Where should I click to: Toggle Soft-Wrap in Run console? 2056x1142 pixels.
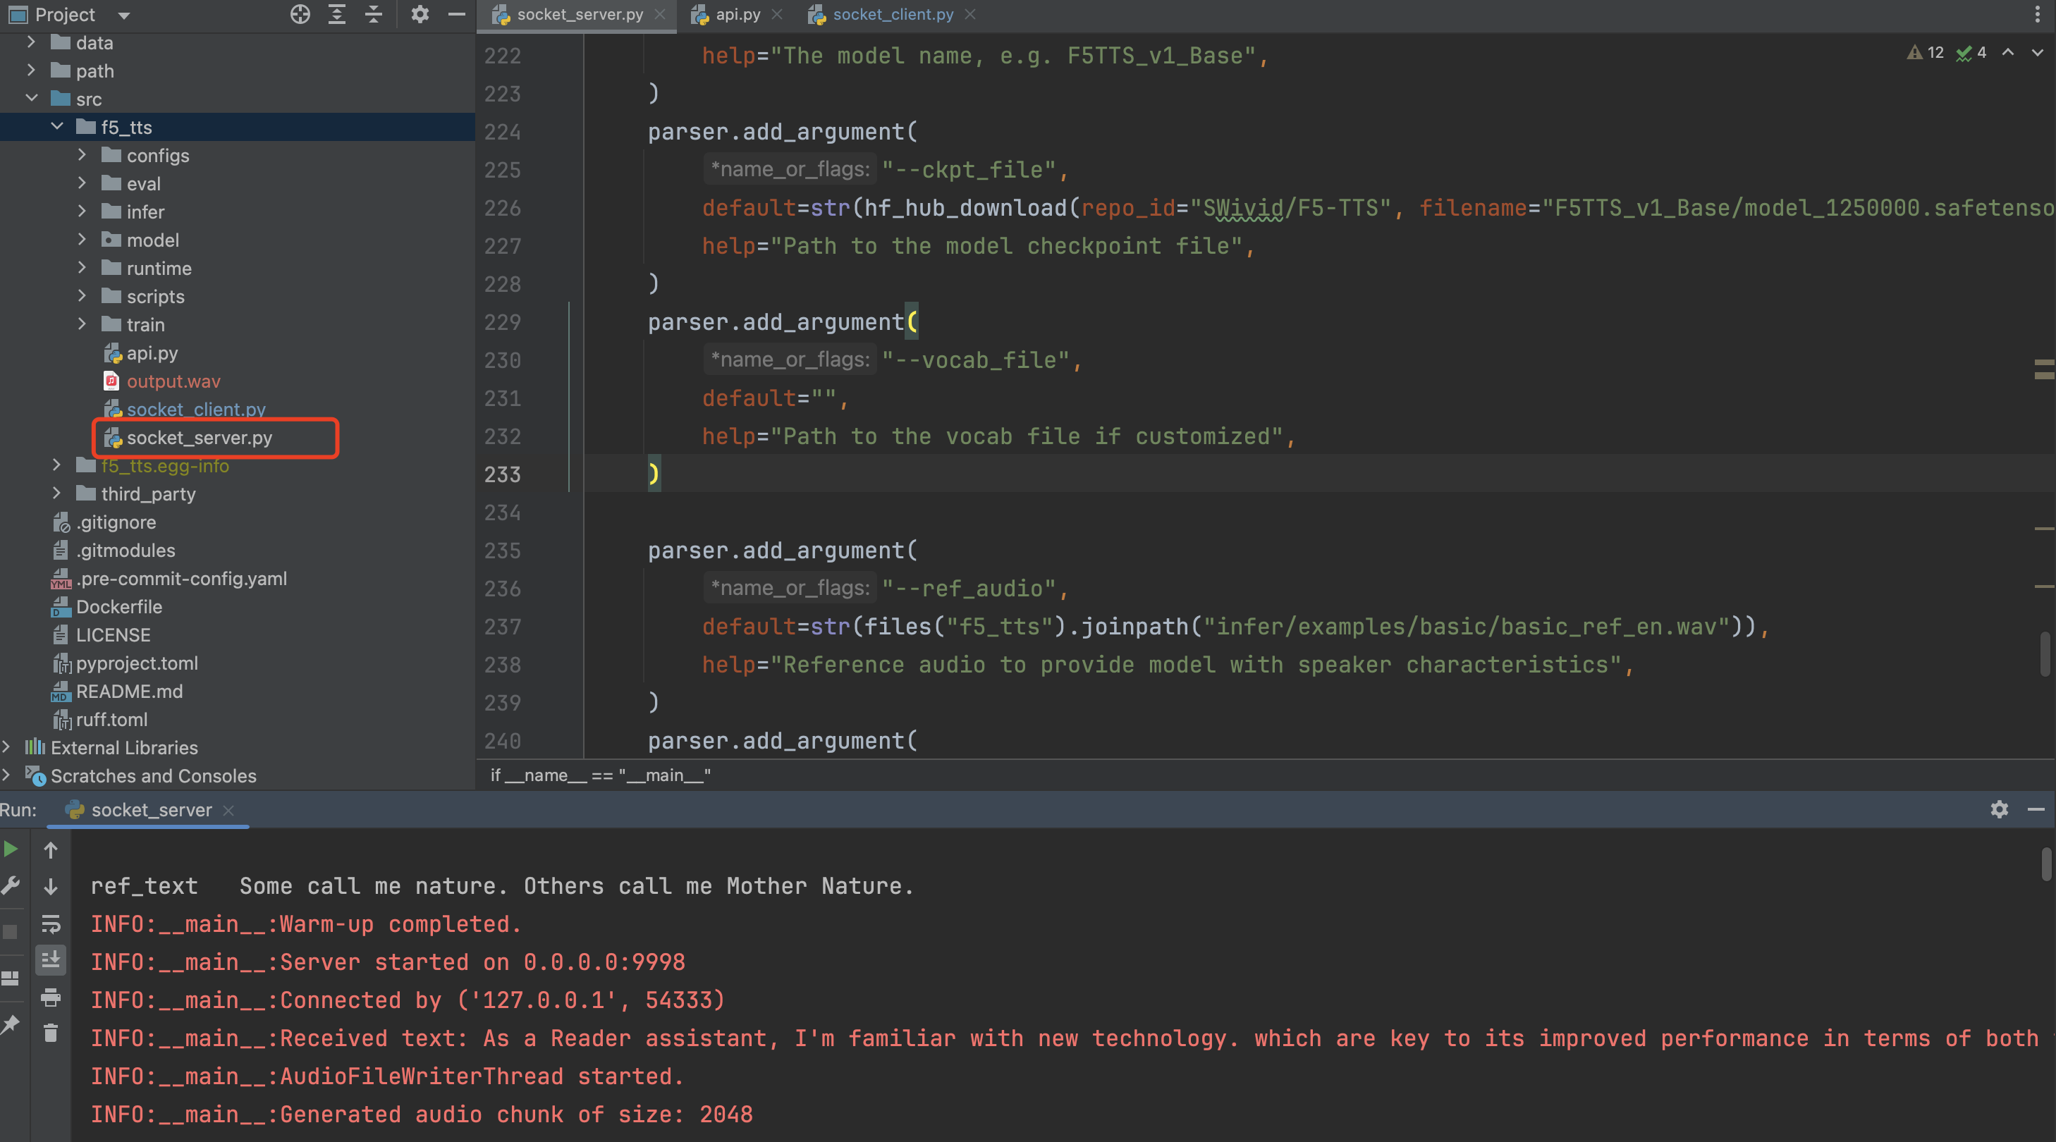(50, 924)
